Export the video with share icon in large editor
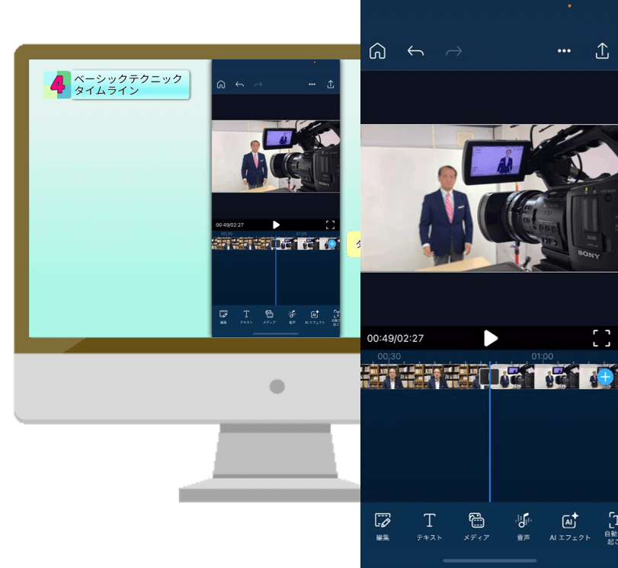 click(602, 51)
